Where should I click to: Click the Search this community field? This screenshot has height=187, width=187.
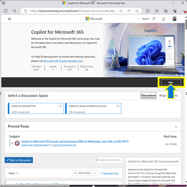pos(108,160)
